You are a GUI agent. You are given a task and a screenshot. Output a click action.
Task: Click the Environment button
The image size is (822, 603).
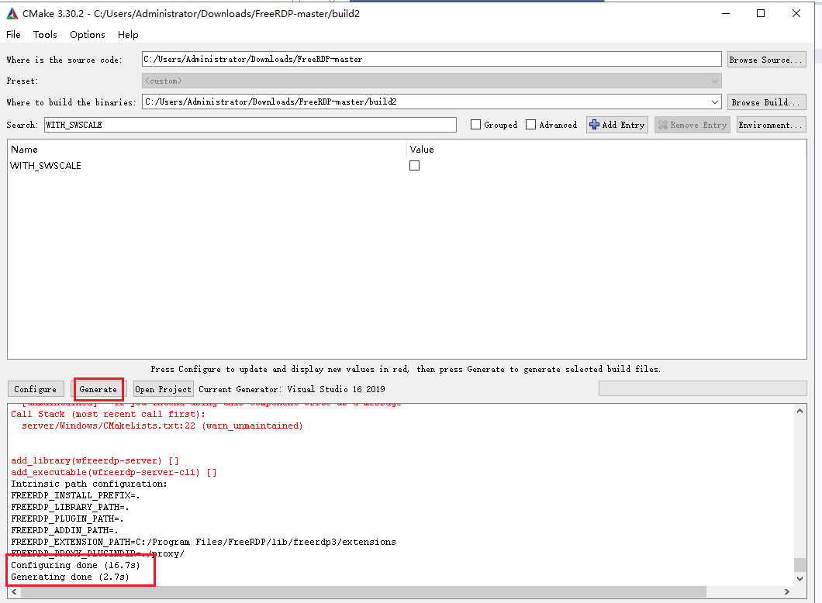pyautogui.click(x=771, y=125)
